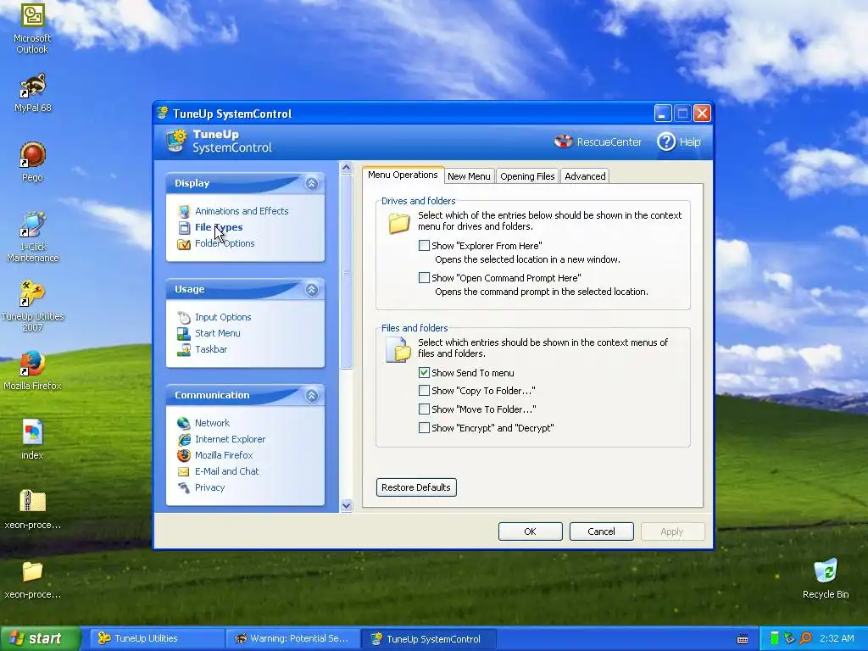This screenshot has width=868, height=651.
Task: Open the Input Options link
Action: pyautogui.click(x=223, y=317)
